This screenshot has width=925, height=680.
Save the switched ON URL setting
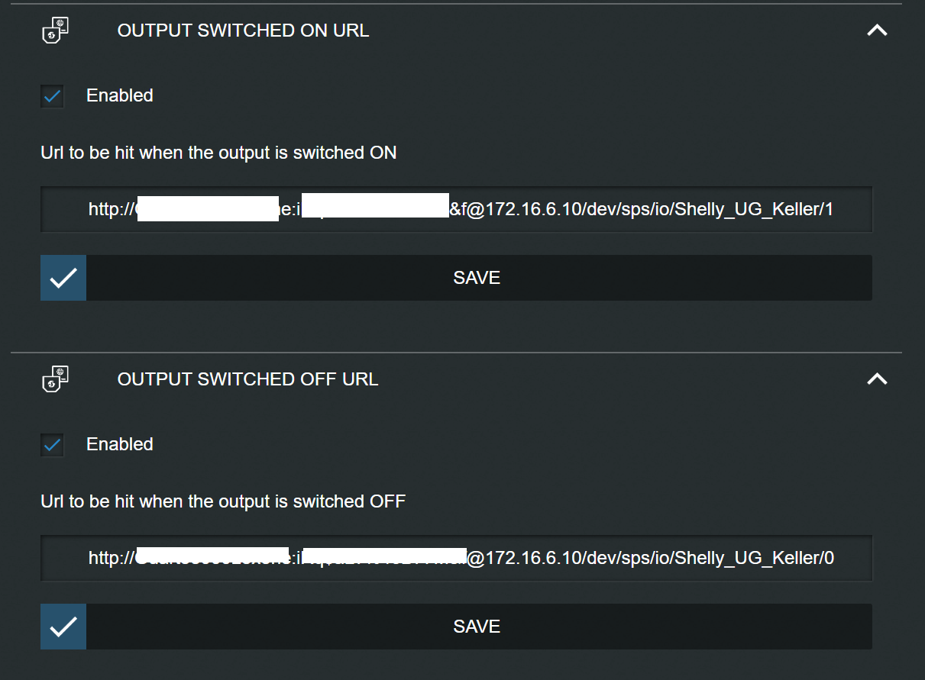coord(477,278)
